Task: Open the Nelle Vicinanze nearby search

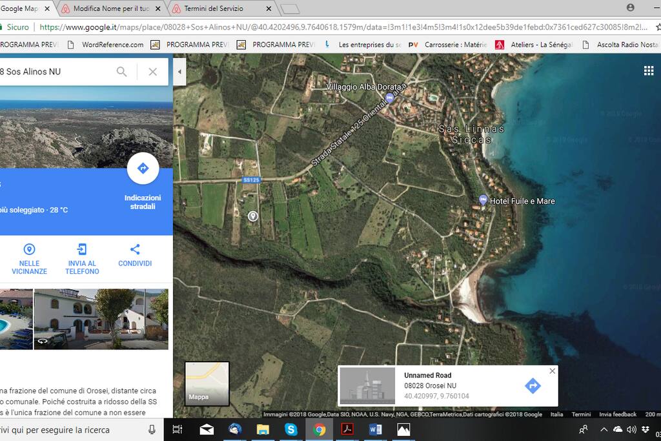Action: pyautogui.click(x=29, y=260)
